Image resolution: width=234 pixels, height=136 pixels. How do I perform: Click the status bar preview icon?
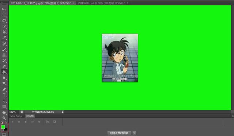tap(22, 112)
